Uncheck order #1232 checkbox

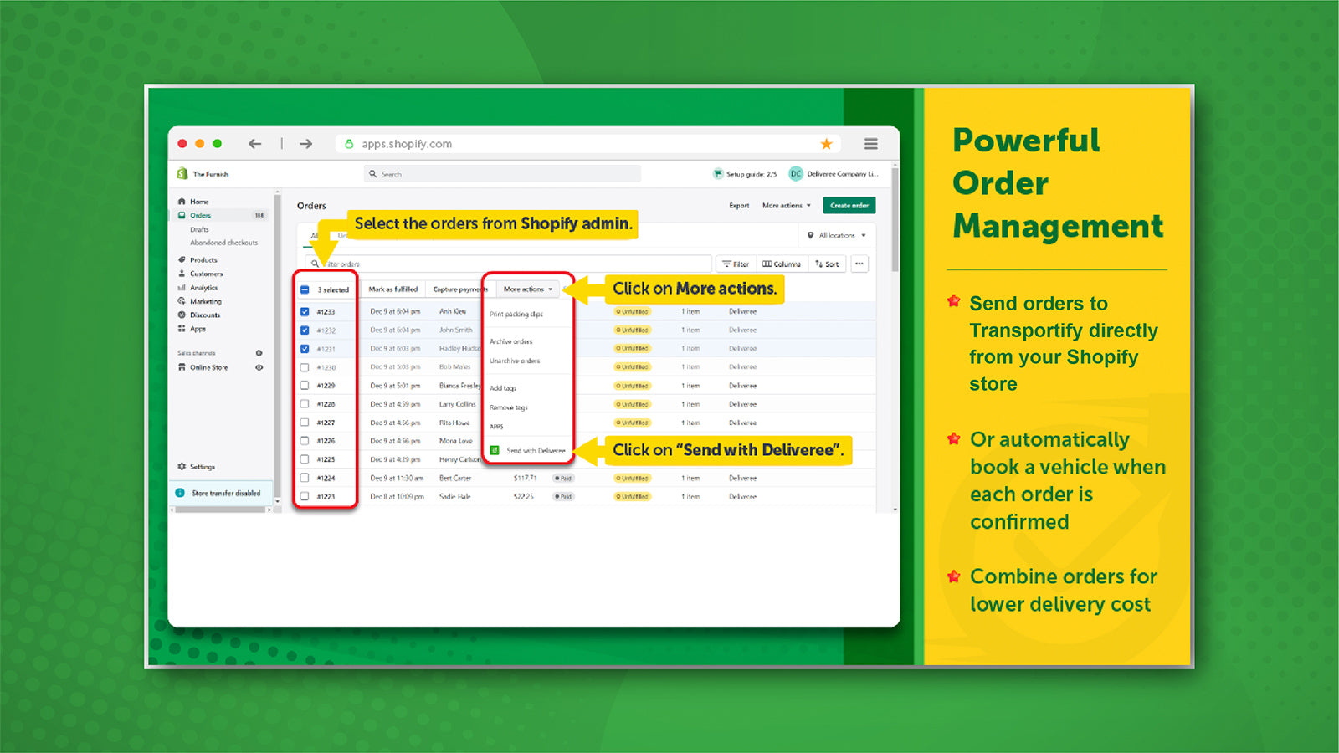tap(305, 330)
